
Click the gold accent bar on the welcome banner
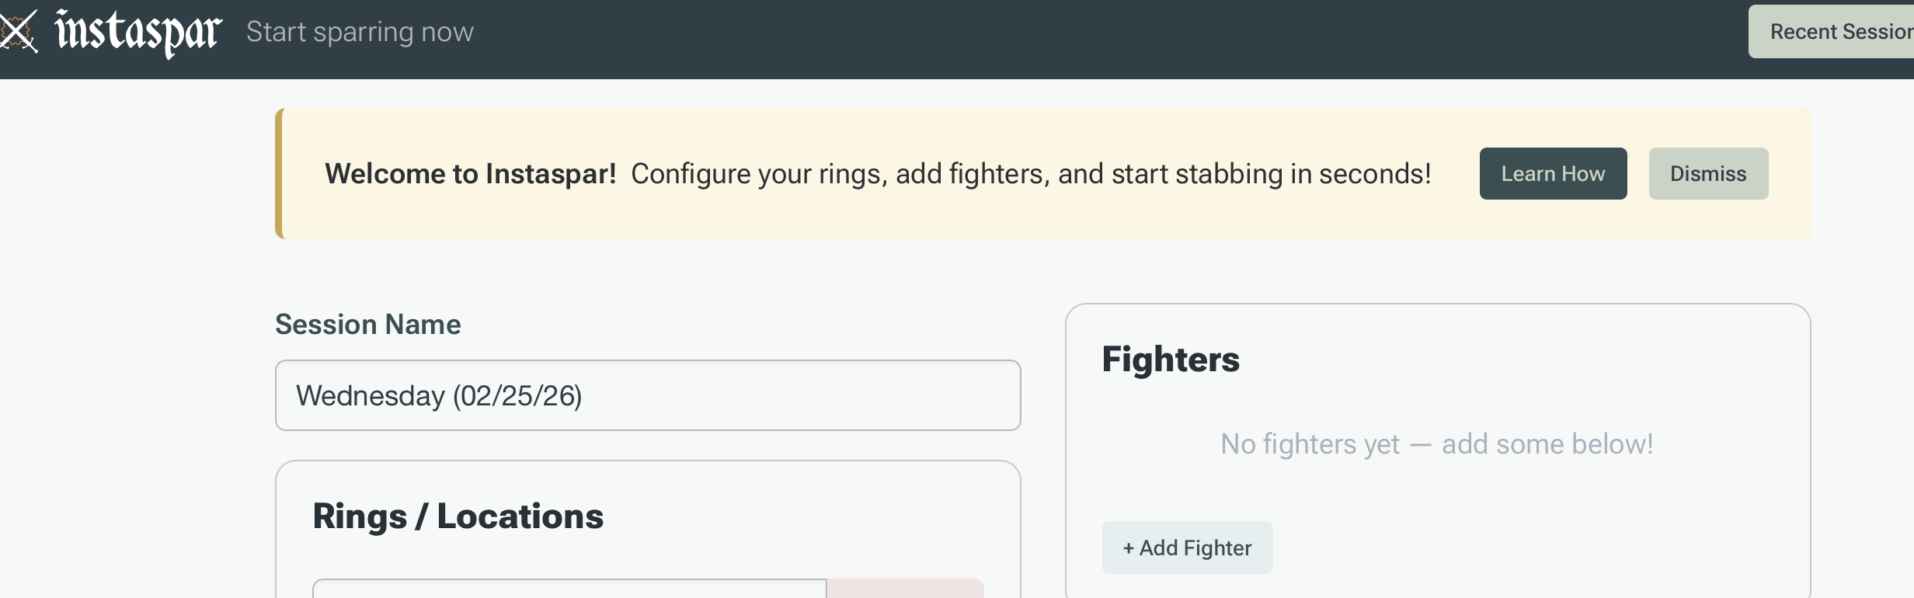coord(280,174)
